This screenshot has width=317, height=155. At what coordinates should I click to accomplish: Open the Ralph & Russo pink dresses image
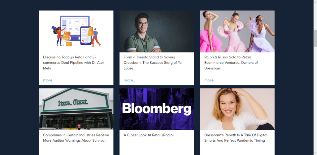coord(237,31)
